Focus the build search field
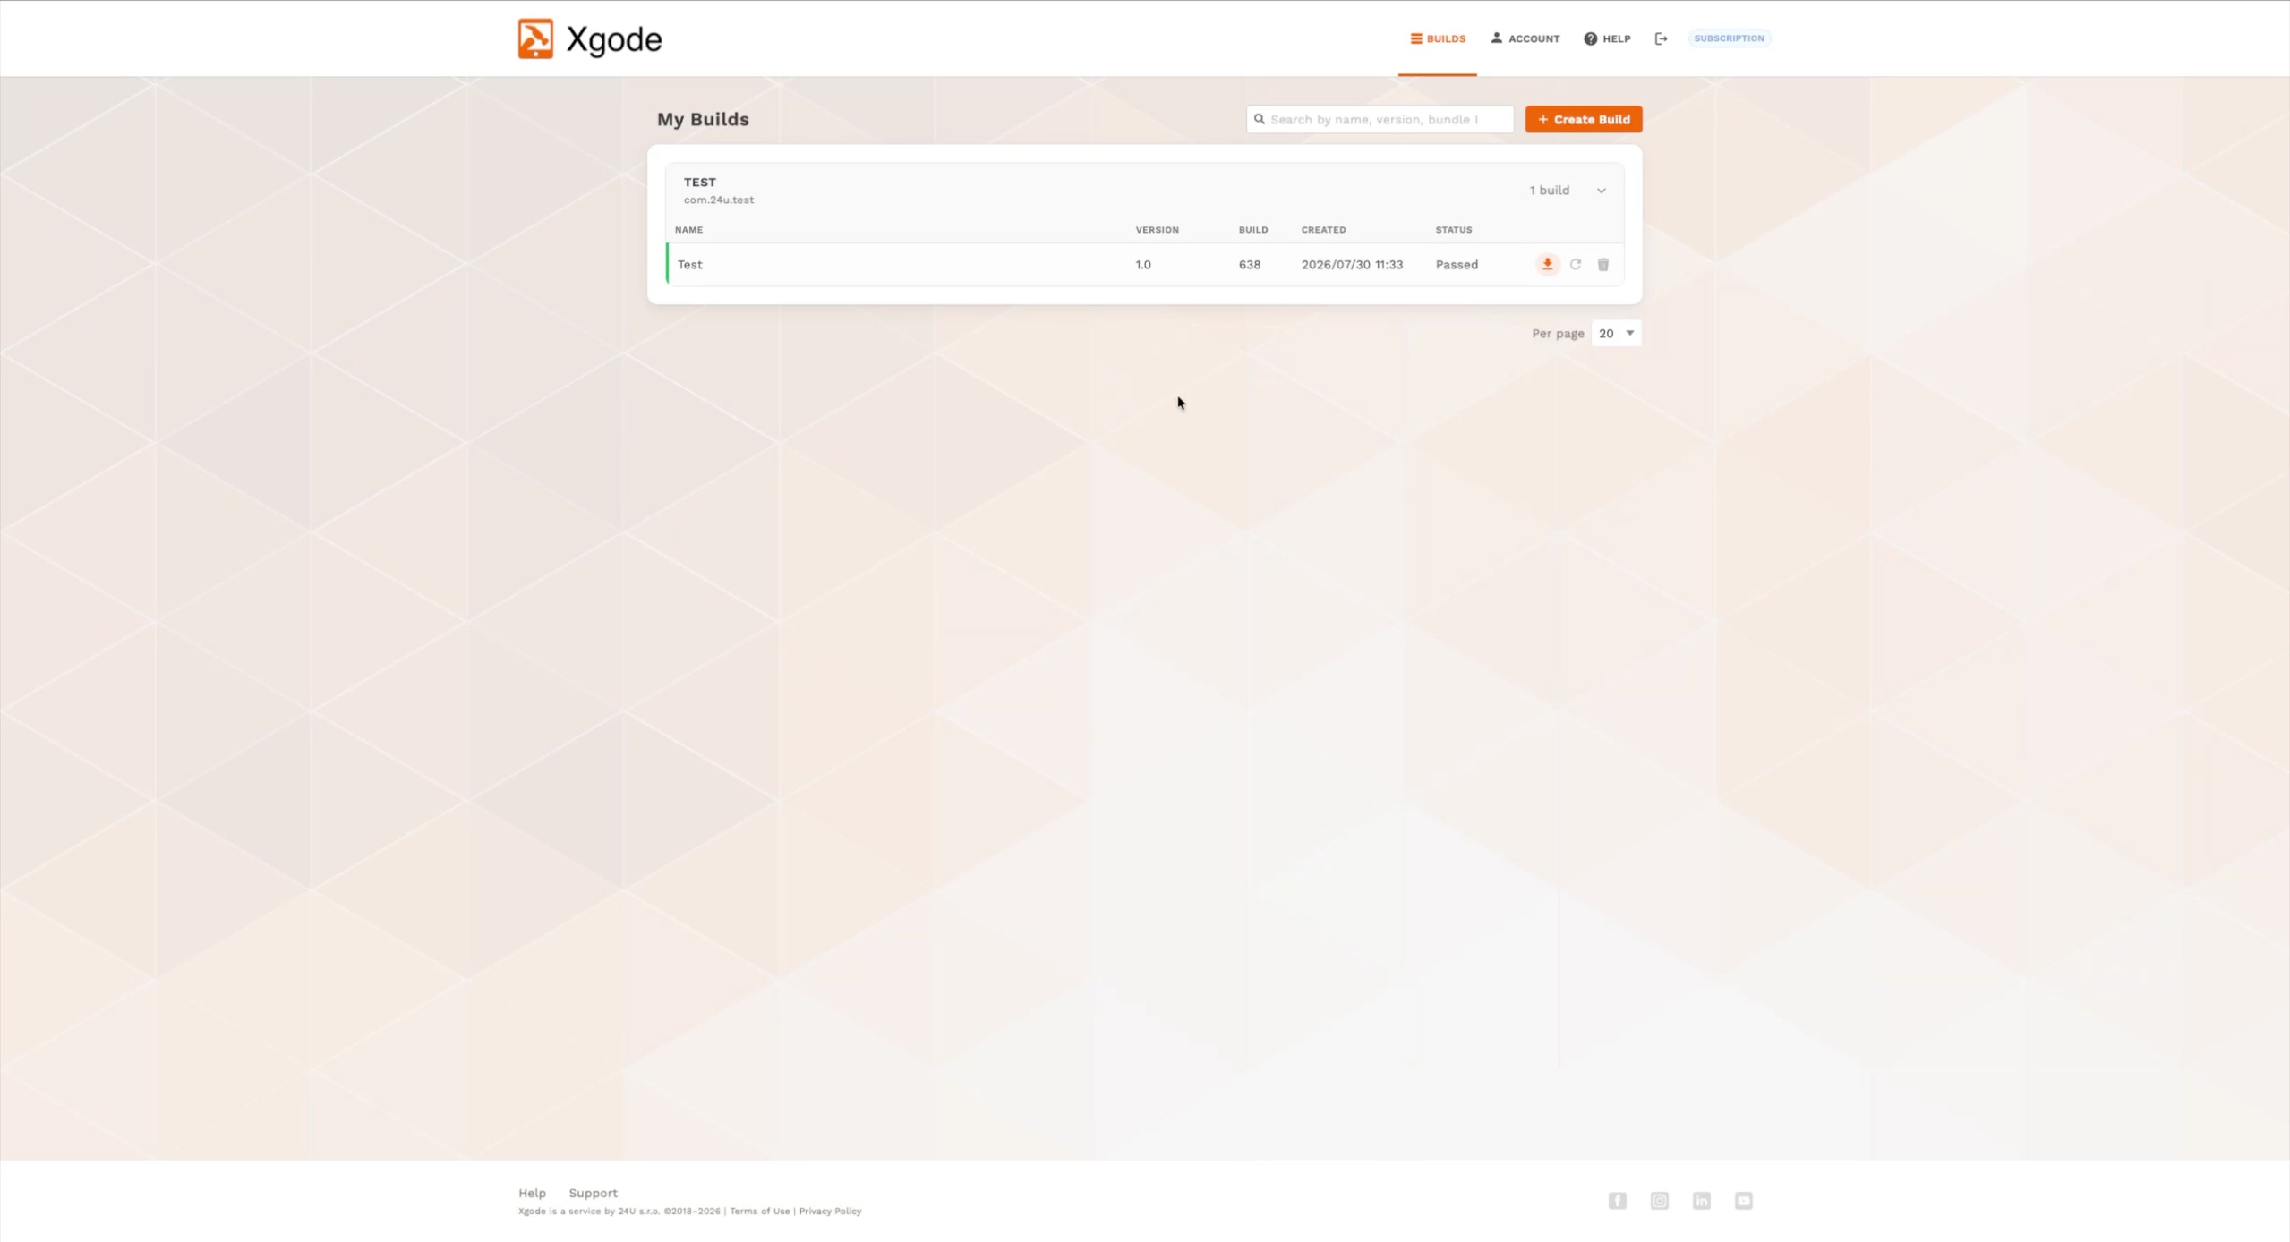This screenshot has height=1242, width=2290. pyautogui.click(x=1380, y=119)
